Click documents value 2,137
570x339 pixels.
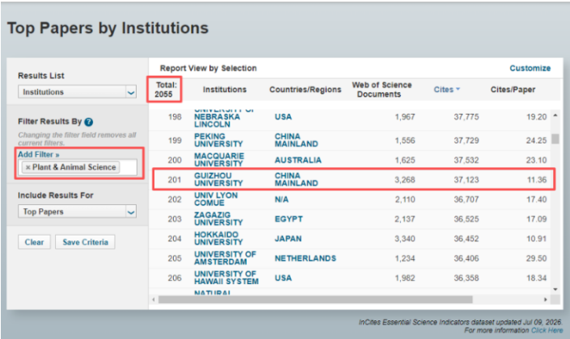[x=404, y=219]
